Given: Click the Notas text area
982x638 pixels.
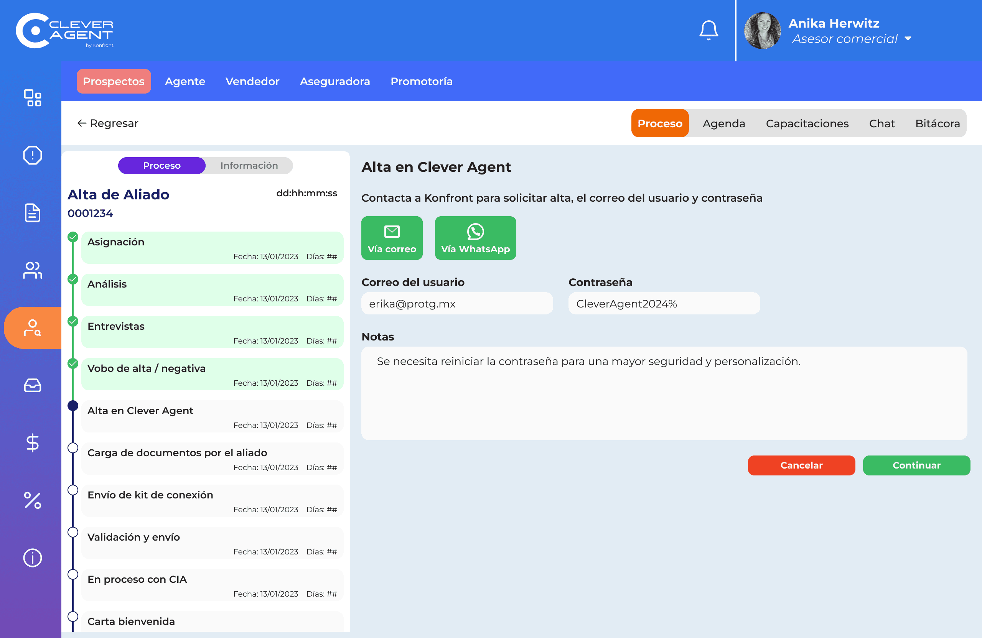Looking at the screenshot, I should [664, 393].
